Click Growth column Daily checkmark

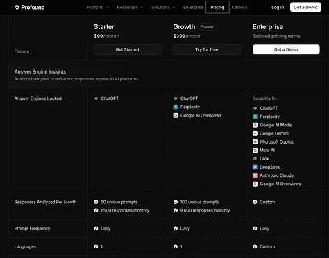pos(176,228)
